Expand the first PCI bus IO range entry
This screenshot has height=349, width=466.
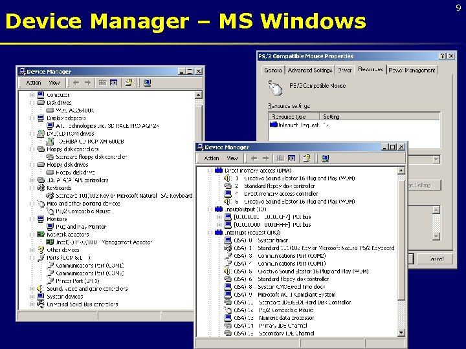[219, 217]
